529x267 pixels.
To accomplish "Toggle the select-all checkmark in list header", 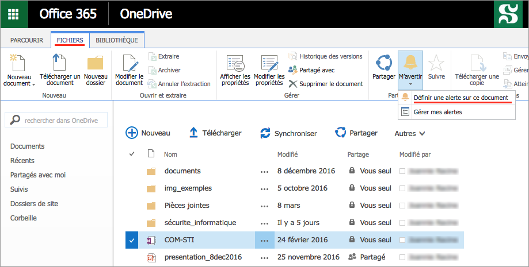I will pos(132,154).
